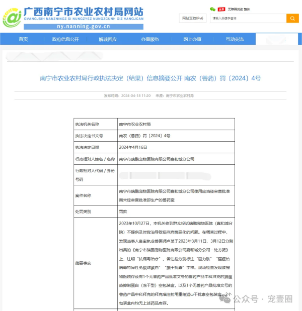Select the 行政相对人姓名／名称 label cell
This screenshot has height=311, width=302.
click(x=96, y=159)
